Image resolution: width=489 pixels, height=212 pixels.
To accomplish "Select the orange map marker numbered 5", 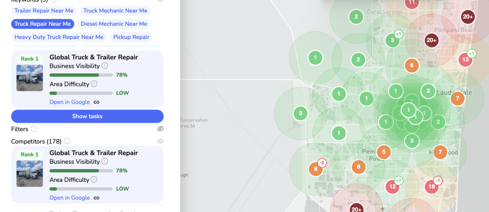I will point(384,152).
